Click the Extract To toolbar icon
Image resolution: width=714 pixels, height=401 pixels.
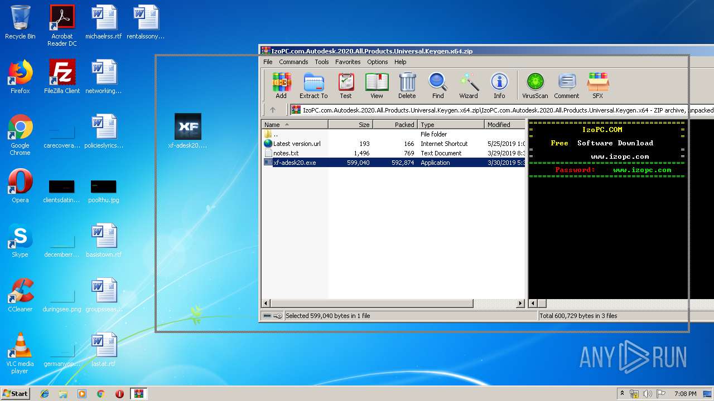point(313,86)
